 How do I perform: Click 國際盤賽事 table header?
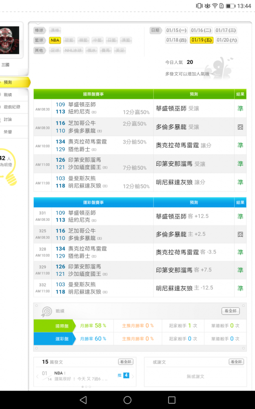point(93,94)
